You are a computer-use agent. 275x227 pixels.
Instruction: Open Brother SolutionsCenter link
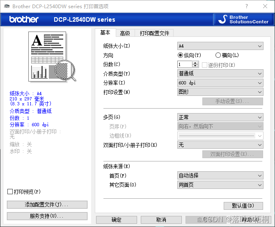[243, 19]
